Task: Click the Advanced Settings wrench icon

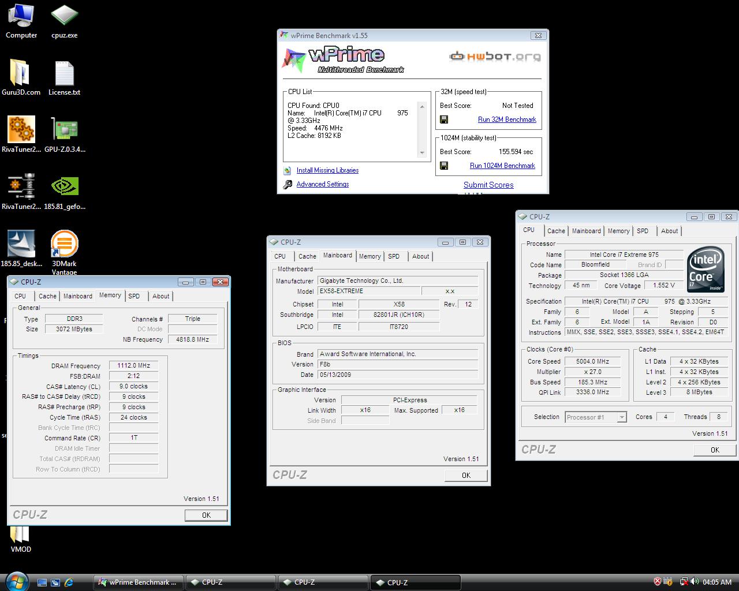Action: (x=288, y=185)
